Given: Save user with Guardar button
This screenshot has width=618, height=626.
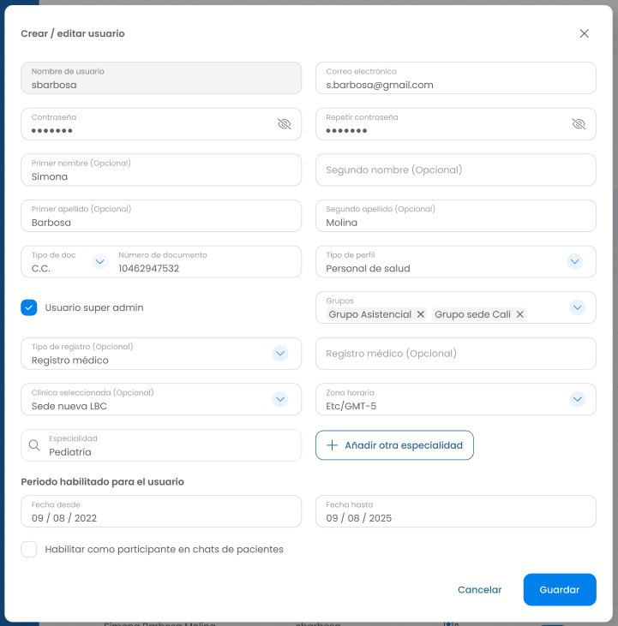Looking at the screenshot, I should 560,590.
